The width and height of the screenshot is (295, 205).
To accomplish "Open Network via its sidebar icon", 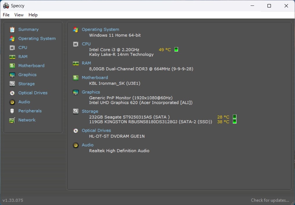I will pos(12,120).
